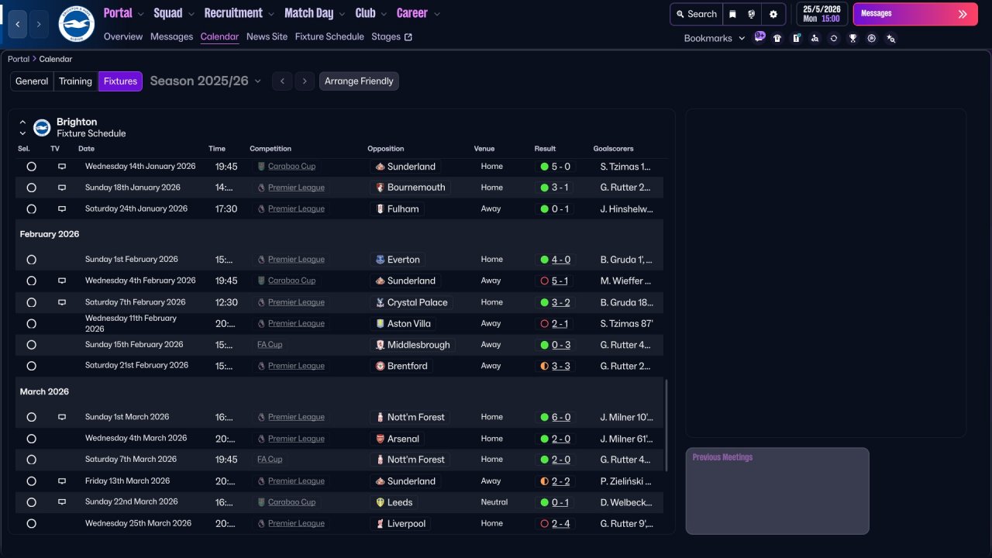Click the Previous Meetings panel
This screenshot has width=992, height=558.
(777, 491)
